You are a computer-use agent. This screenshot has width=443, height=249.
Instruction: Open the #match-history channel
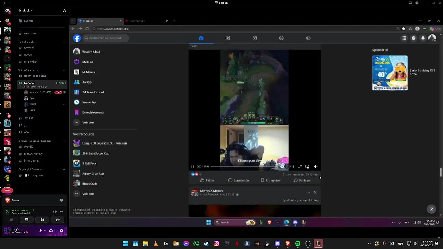[x=33, y=154]
